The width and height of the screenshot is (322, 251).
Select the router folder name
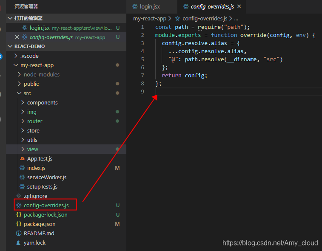(35, 121)
